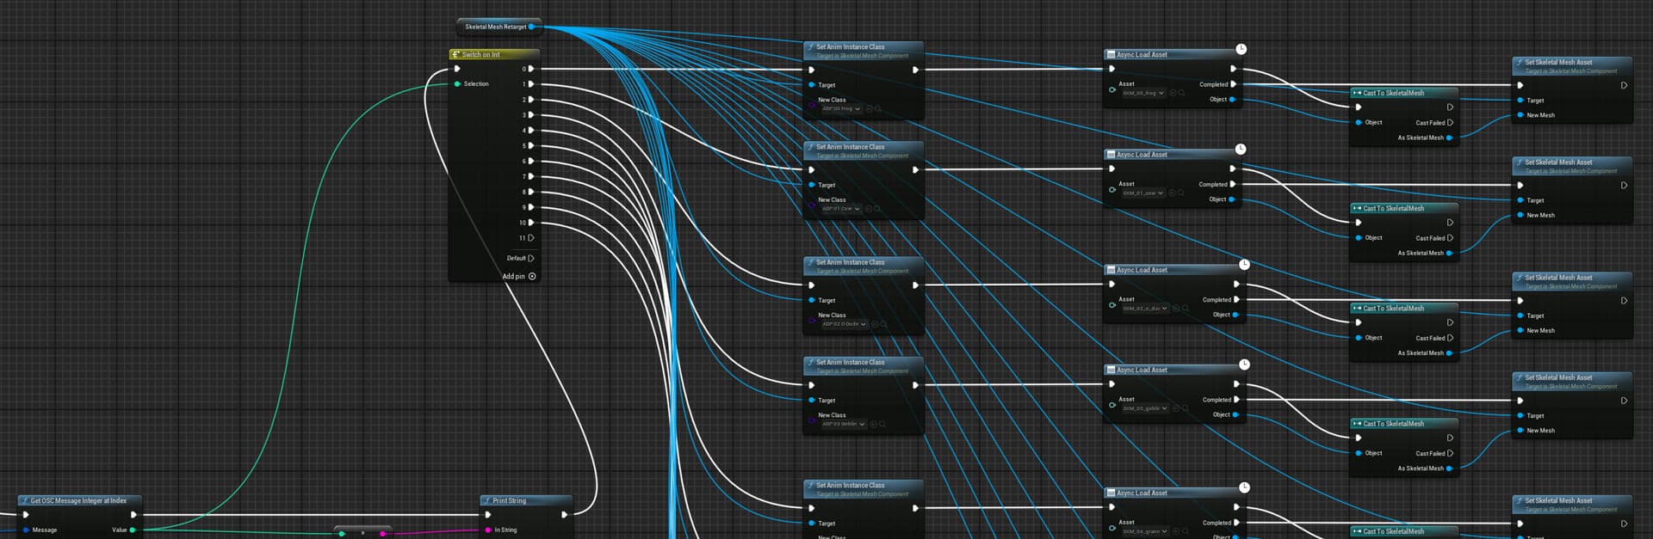The image size is (1653, 539).
Task: Click the New Mesh pin on first Set Skeletal Mesh
Action: click(x=1520, y=115)
